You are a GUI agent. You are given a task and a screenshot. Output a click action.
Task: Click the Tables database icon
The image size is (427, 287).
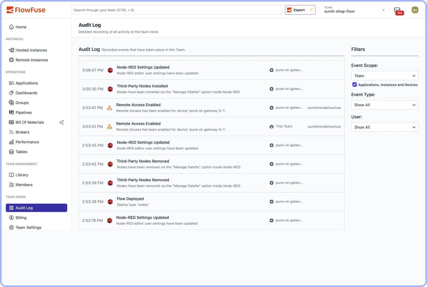(11, 152)
